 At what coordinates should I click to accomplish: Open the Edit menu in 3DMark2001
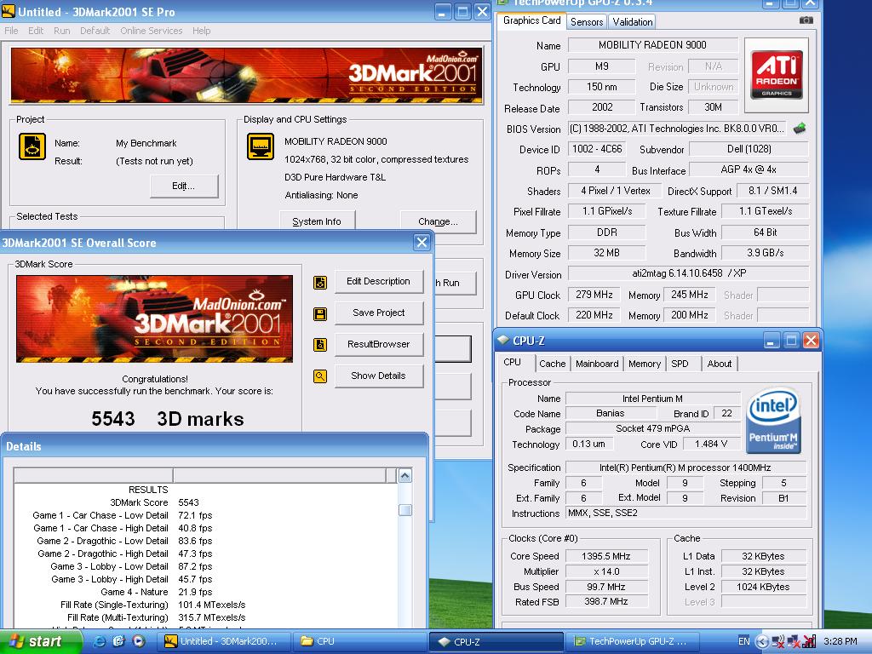36,31
